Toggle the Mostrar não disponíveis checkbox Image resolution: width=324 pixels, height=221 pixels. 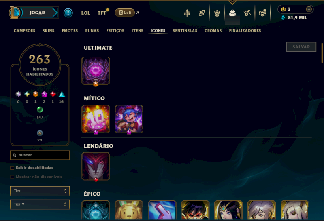[x=12, y=177]
